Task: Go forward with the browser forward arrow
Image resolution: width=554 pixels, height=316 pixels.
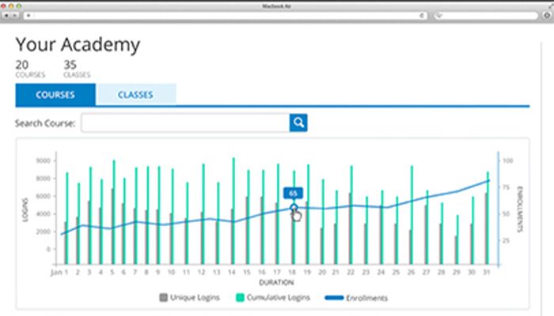Action: [14, 16]
